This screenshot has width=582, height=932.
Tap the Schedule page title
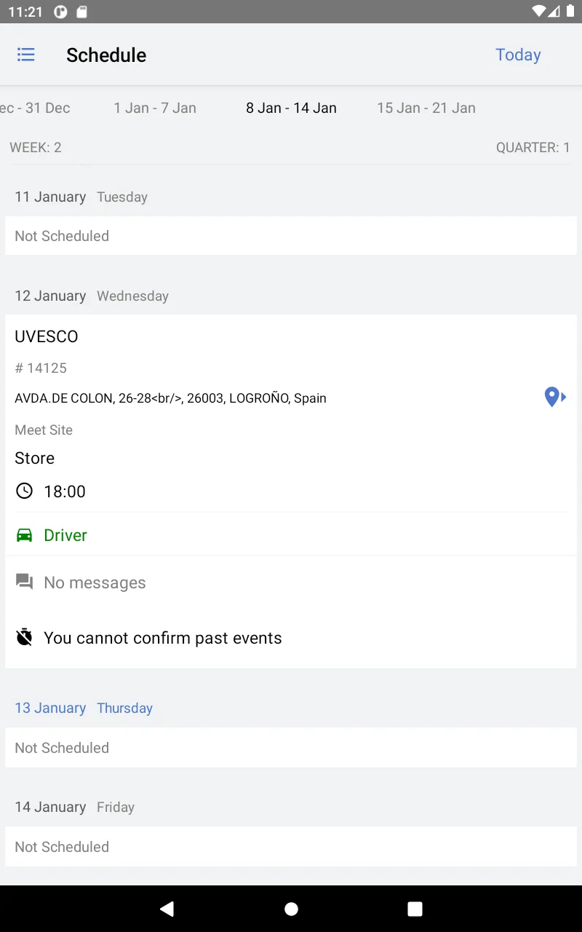tap(106, 55)
